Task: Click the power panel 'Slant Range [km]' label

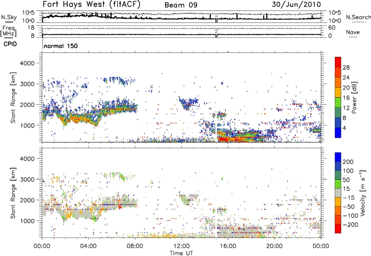Action: [13, 98]
